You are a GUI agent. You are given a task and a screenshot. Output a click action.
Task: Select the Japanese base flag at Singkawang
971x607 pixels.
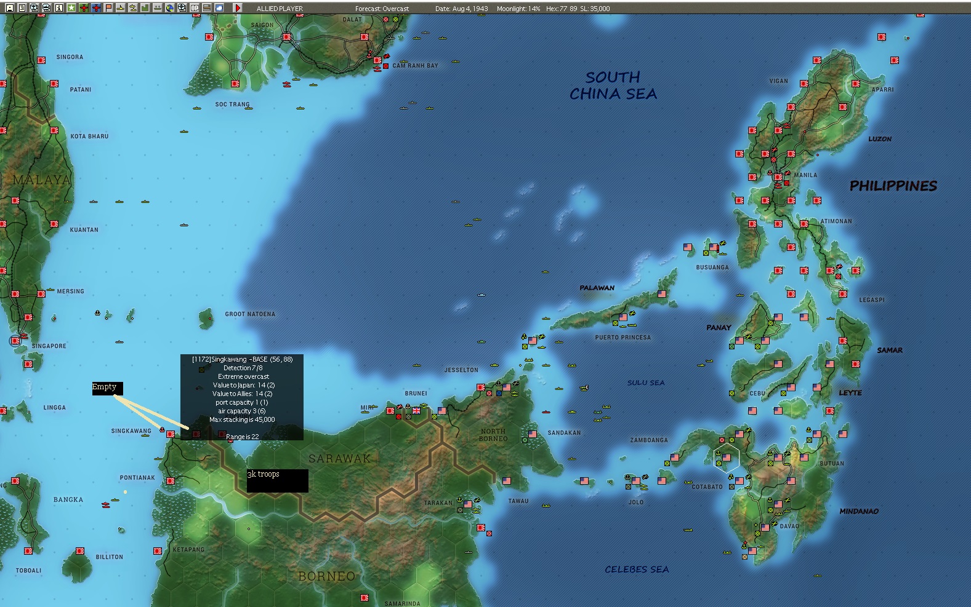pyautogui.click(x=171, y=434)
